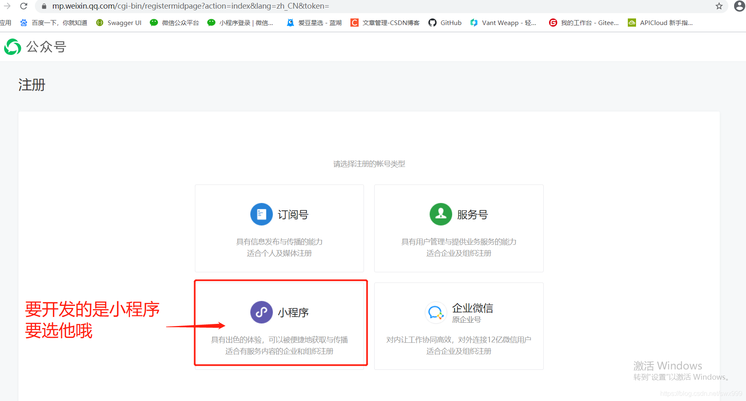Open the Vant Weapp bookmark
746x401 pixels.
tap(503, 23)
